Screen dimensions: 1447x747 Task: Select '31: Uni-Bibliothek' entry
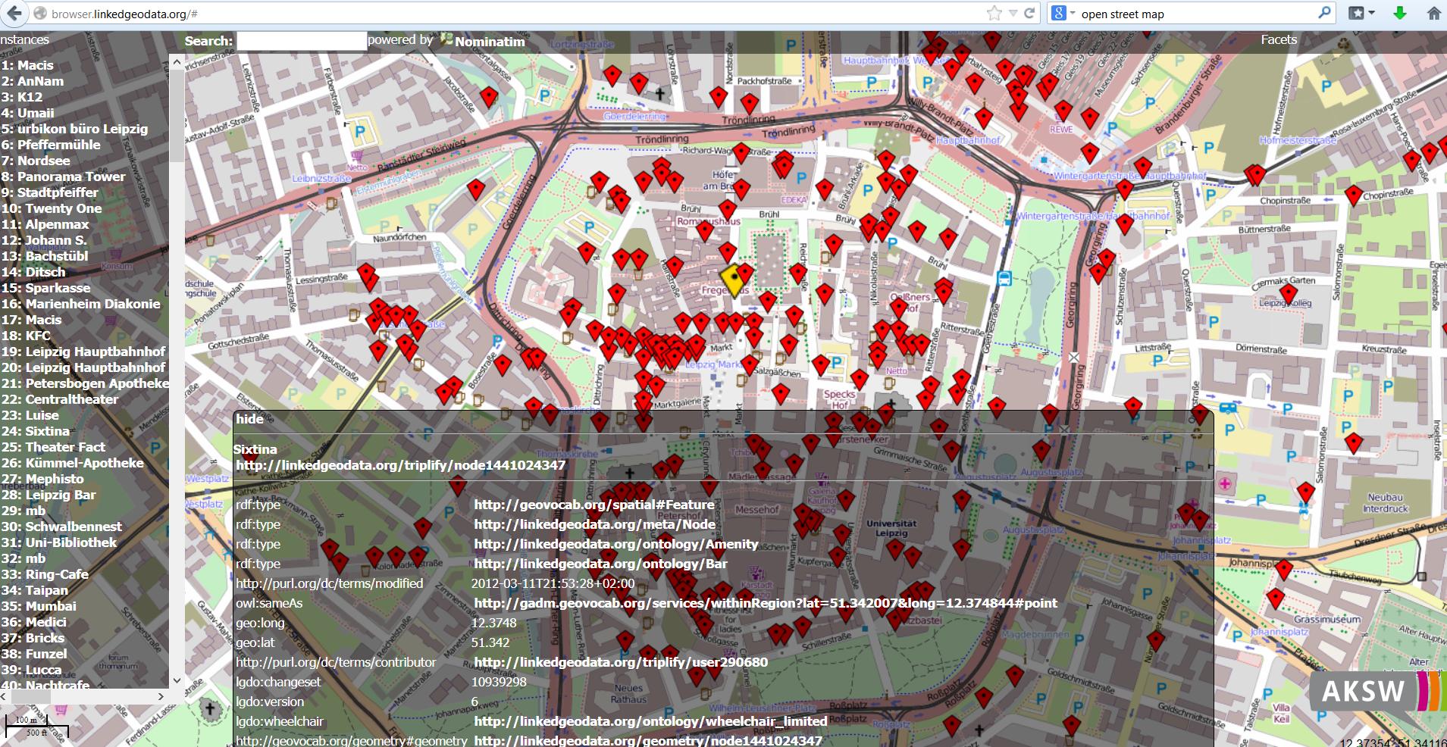[58, 542]
